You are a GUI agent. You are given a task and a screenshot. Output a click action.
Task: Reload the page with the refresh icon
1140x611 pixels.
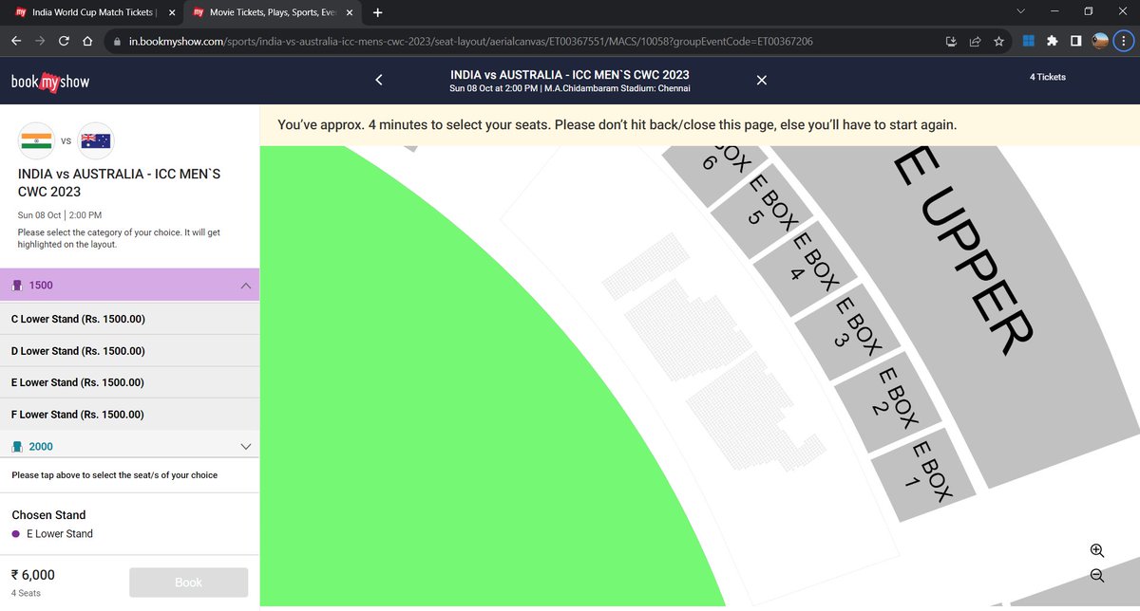pos(64,42)
